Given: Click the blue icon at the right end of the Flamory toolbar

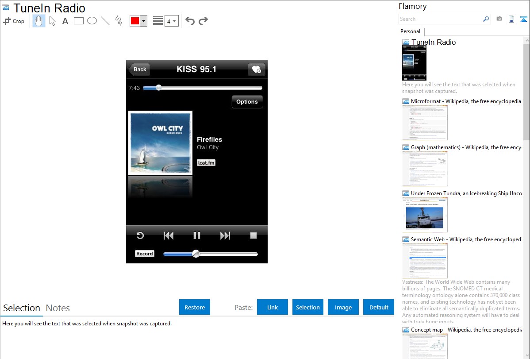Looking at the screenshot, I should click(523, 19).
